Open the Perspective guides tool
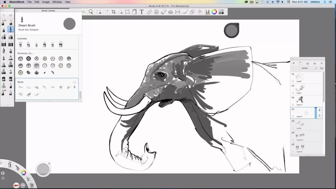This screenshot has height=189, width=336. click(x=170, y=12)
